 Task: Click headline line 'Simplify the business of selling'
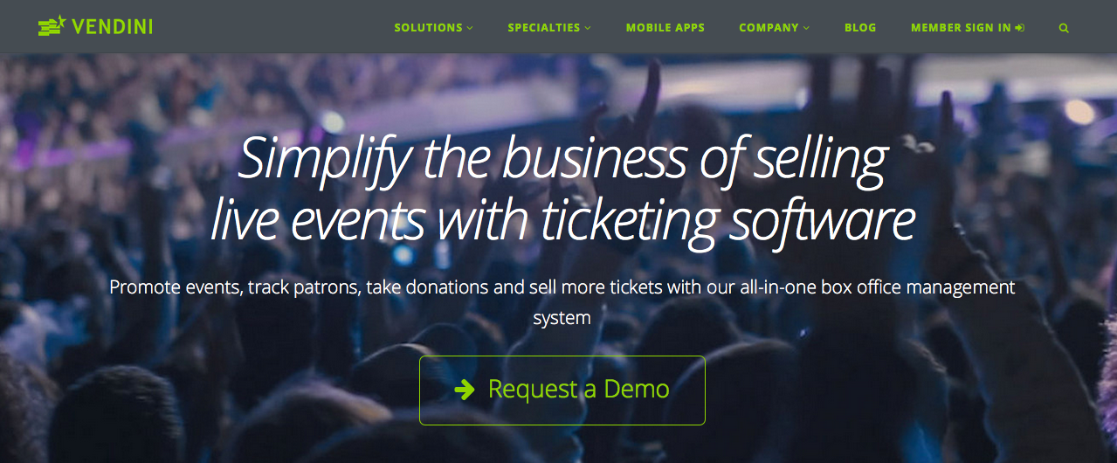coord(562,159)
